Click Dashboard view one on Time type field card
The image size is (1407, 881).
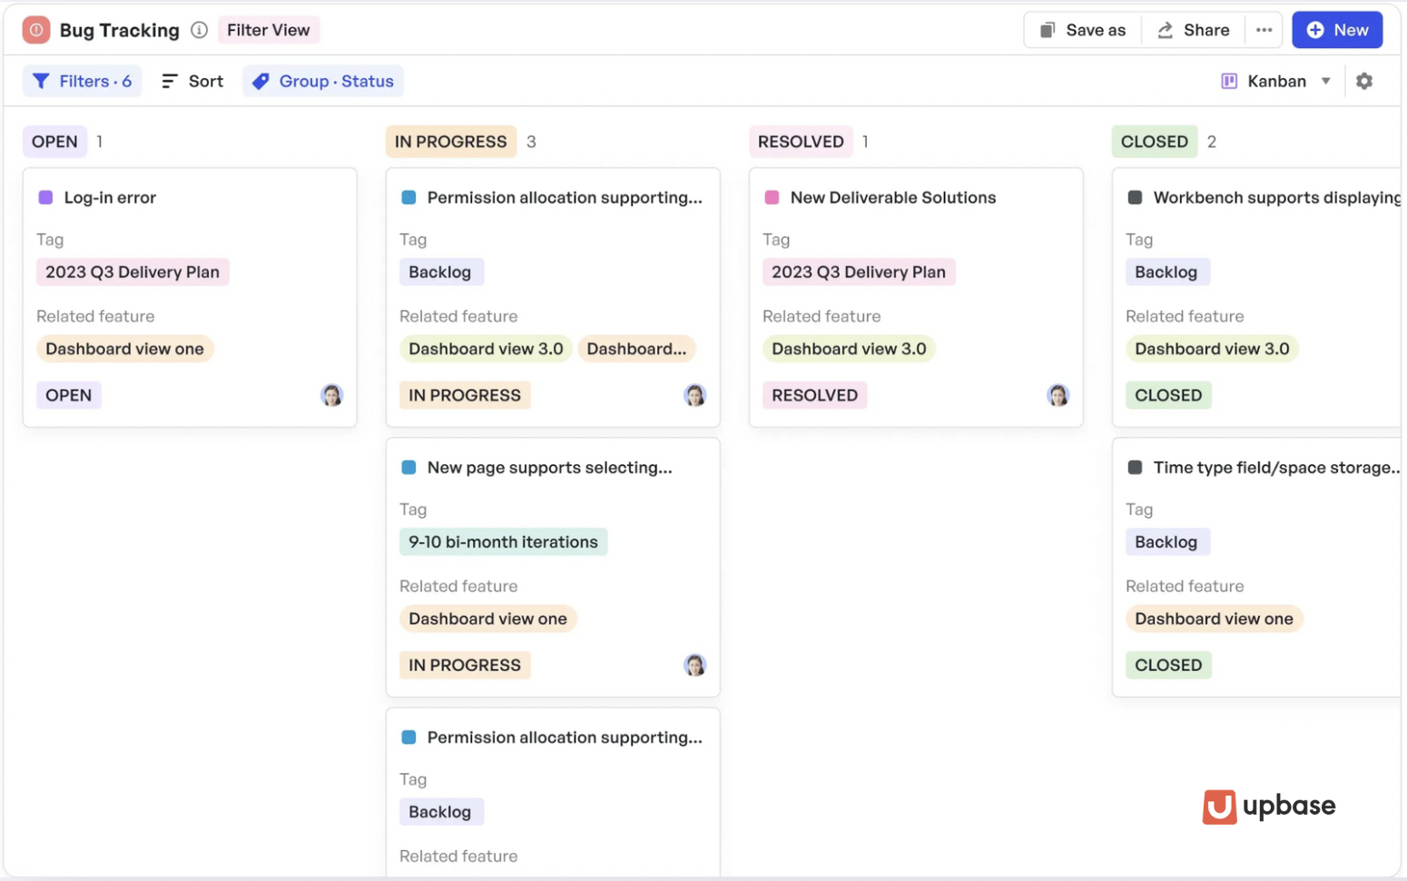1214,619
